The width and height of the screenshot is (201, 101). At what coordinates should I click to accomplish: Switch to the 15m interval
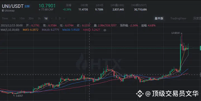pos(22,18)
